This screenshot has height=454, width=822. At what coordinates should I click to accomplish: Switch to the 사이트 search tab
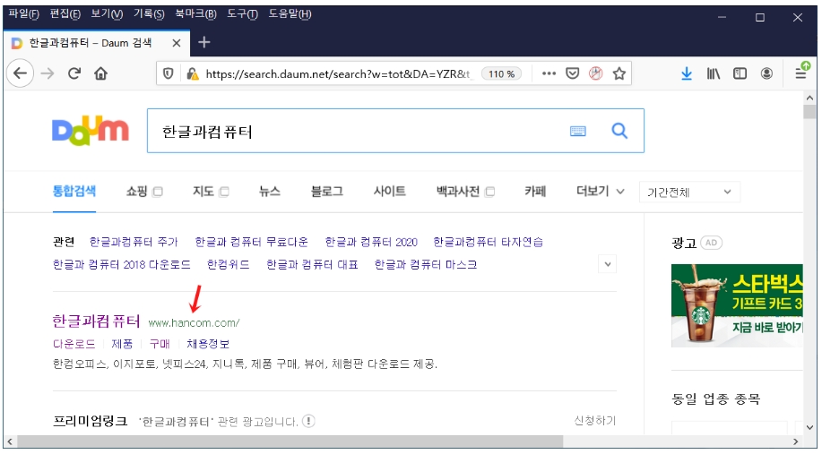click(x=390, y=191)
